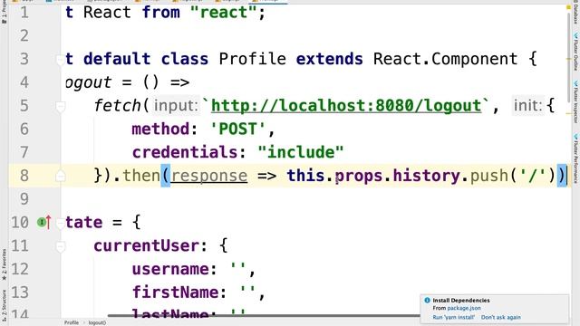Click the 'input:' parameter hint on line 5

[176, 106]
